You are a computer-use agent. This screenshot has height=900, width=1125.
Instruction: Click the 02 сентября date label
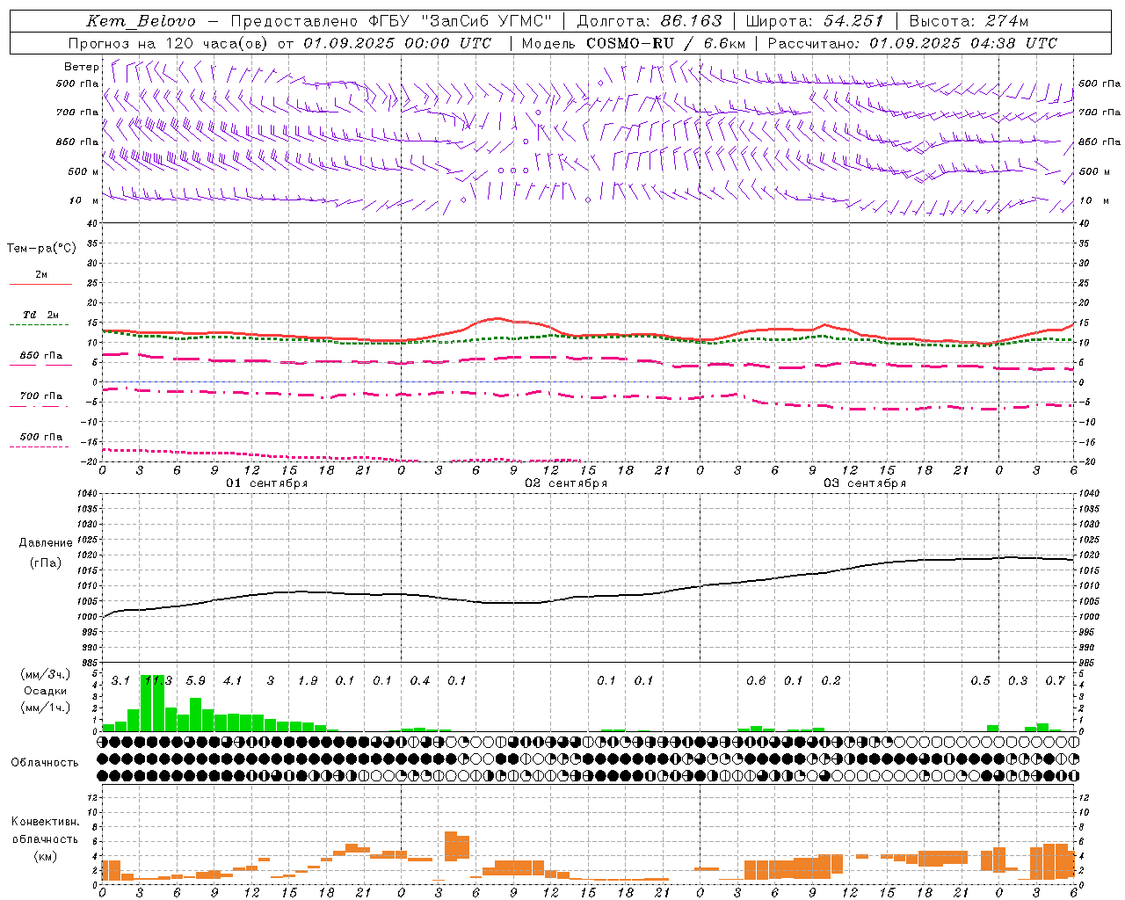pyautogui.click(x=566, y=483)
